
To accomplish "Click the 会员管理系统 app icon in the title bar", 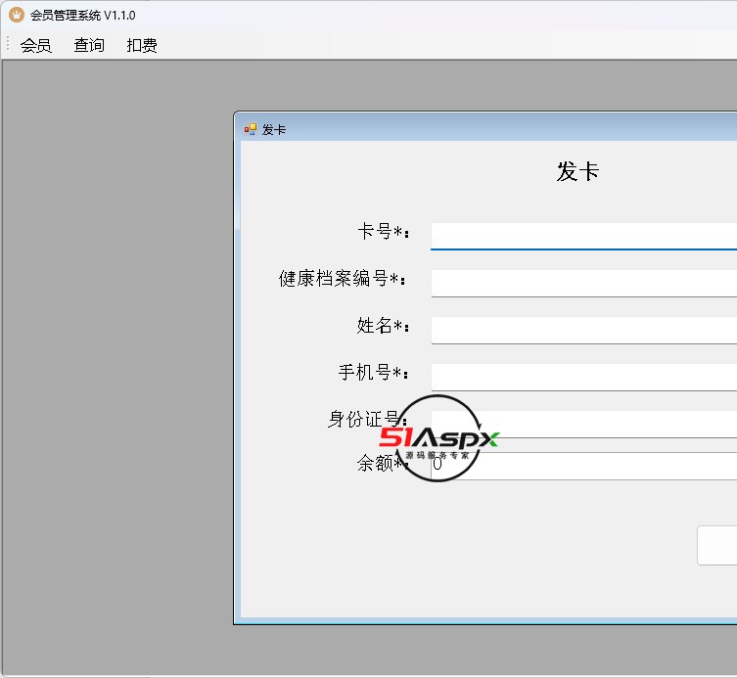I will point(17,15).
